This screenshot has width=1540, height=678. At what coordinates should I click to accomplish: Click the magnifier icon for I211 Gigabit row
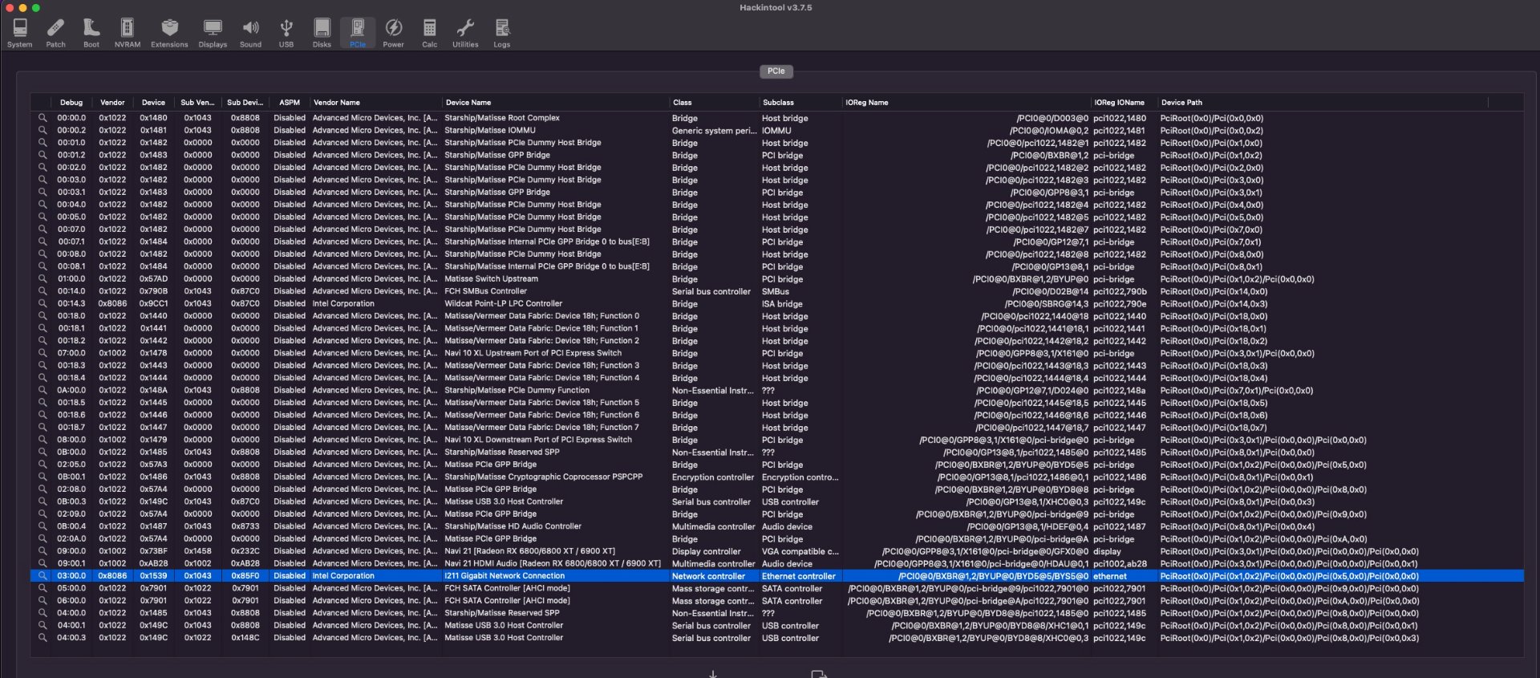point(43,576)
